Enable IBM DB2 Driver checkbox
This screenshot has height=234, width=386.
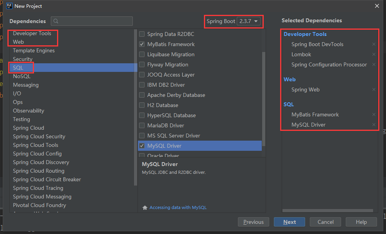coord(142,85)
